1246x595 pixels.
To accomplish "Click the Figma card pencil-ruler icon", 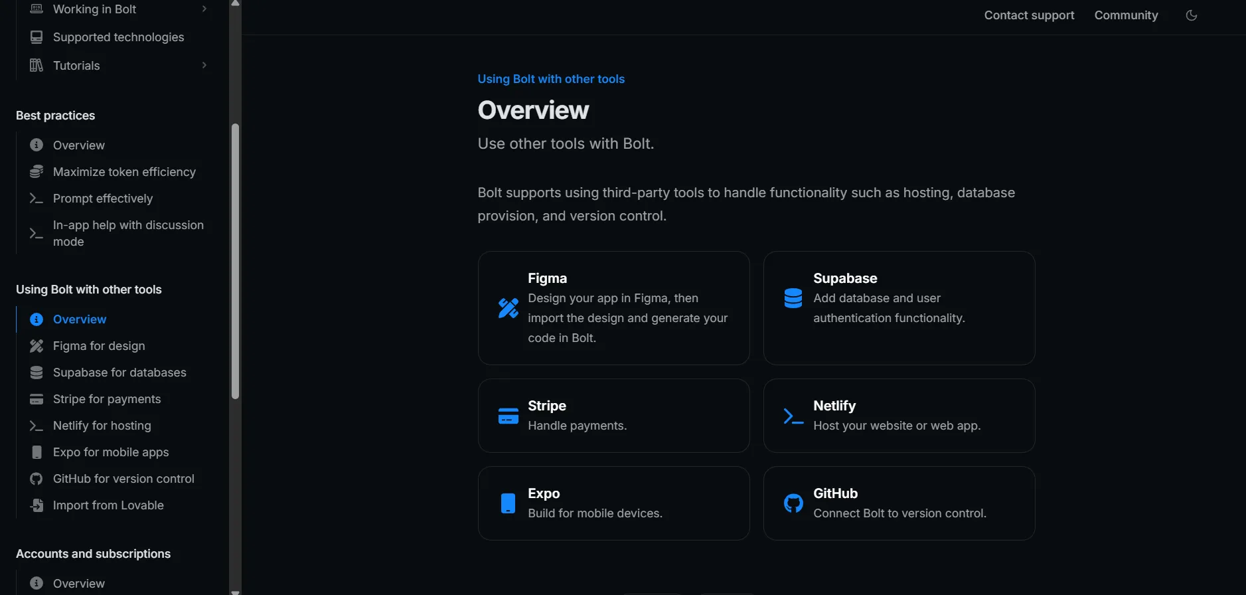I will [508, 308].
